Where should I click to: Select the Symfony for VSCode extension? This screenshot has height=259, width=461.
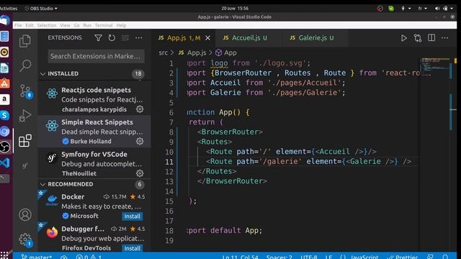(94, 163)
